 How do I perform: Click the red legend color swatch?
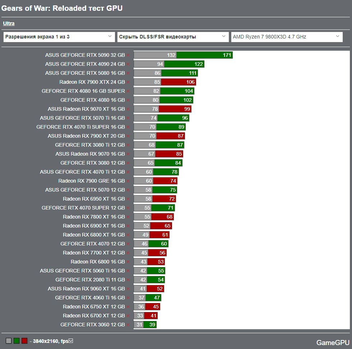(24, 341)
